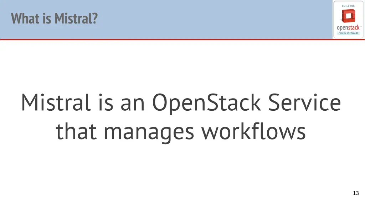Click the word 'manages' in body text
Screen dimensions: 365x205
[x=149, y=133]
